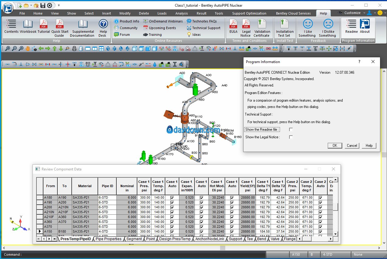387x259 pixels.
Task: Open the Contents help icon
Action: [x=11, y=26]
